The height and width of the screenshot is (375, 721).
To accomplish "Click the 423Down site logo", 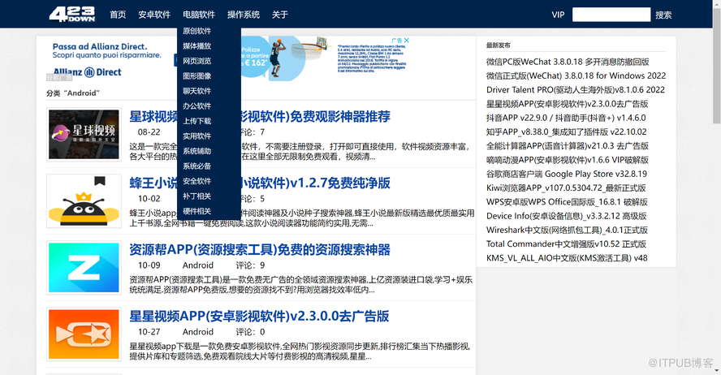I will pos(71,15).
